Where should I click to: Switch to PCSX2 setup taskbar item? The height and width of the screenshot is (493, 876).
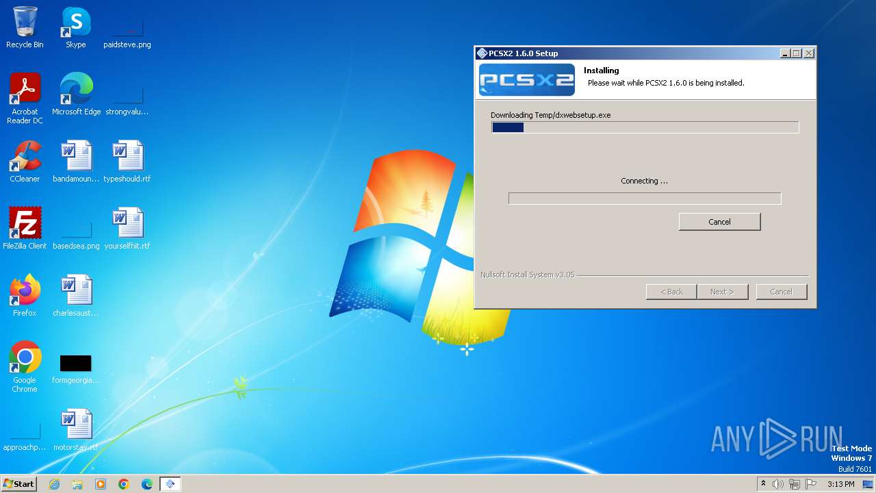point(170,484)
